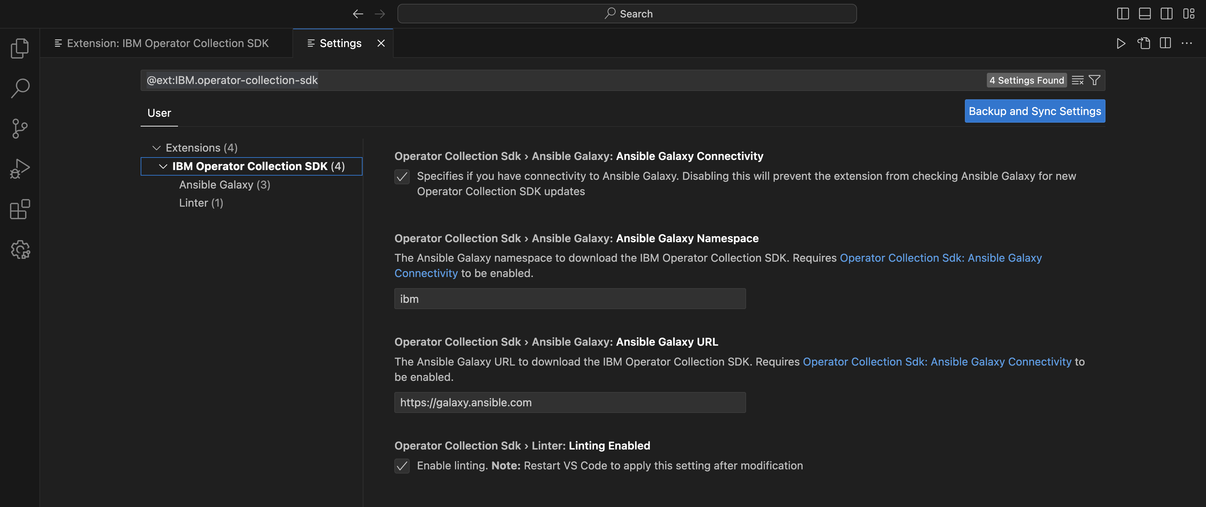Image resolution: width=1206 pixels, height=507 pixels.
Task: Toggle primary side bar layout icon
Action: [1123, 14]
